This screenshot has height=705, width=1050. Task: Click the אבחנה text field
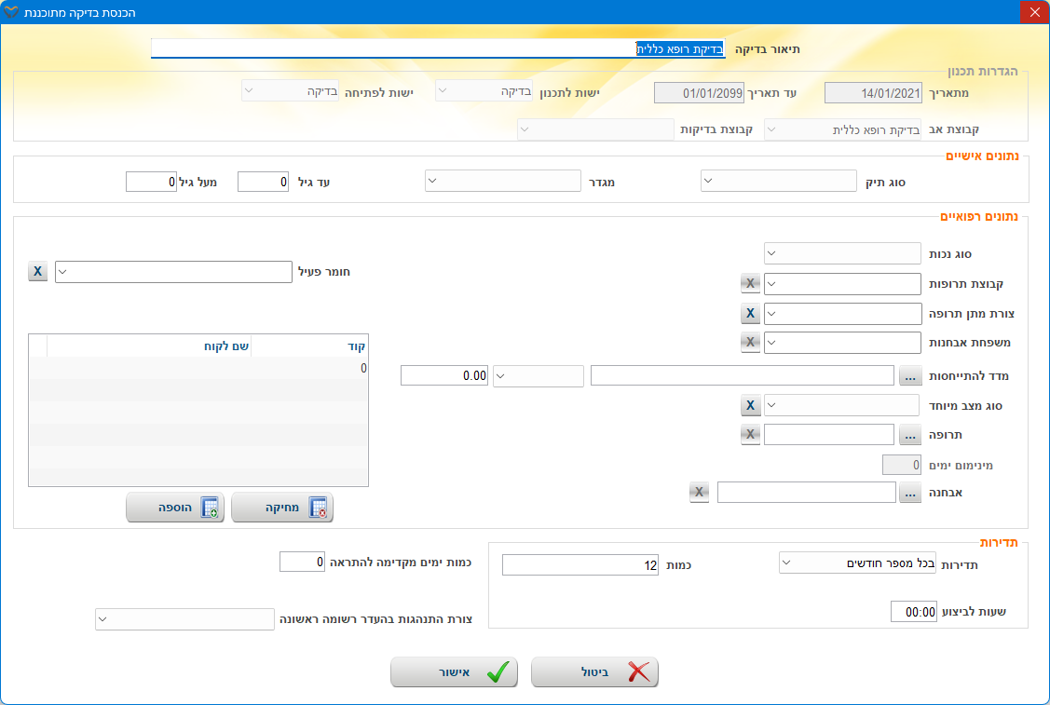point(806,492)
